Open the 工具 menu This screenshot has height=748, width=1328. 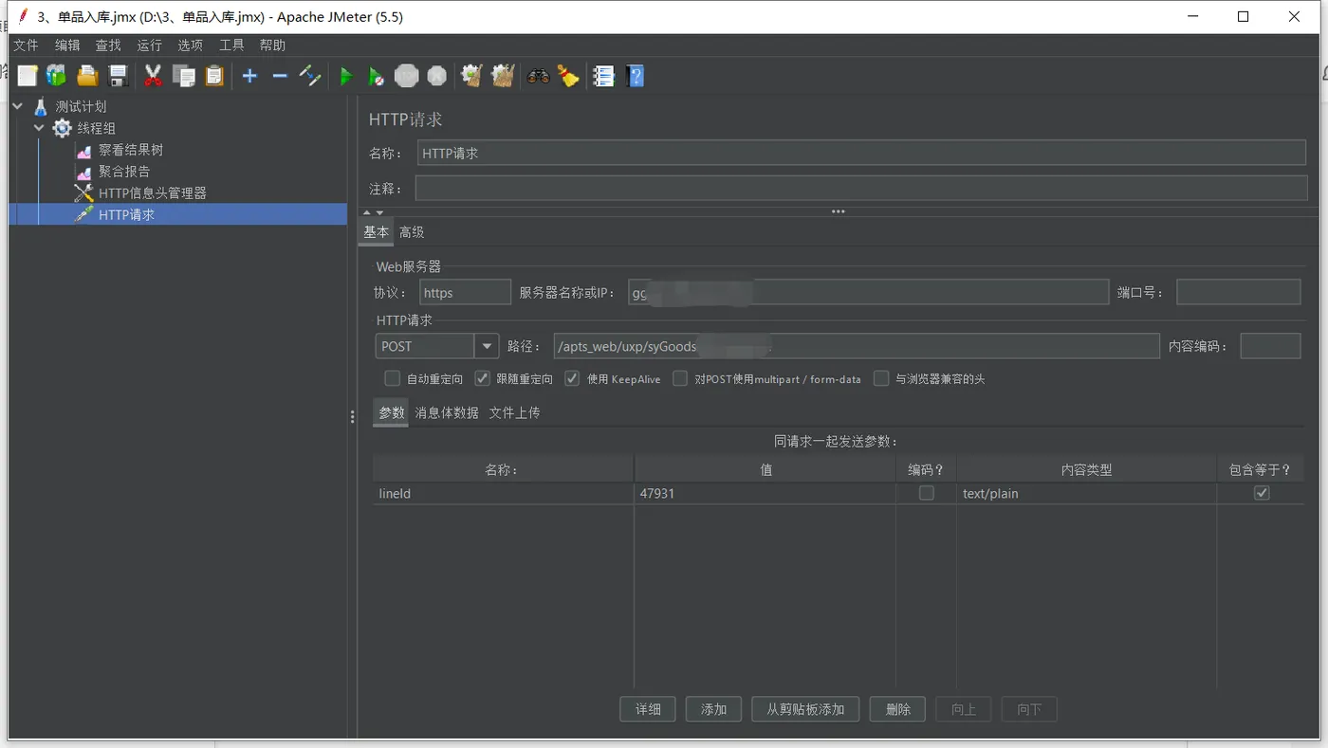pyautogui.click(x=231, y=46)
